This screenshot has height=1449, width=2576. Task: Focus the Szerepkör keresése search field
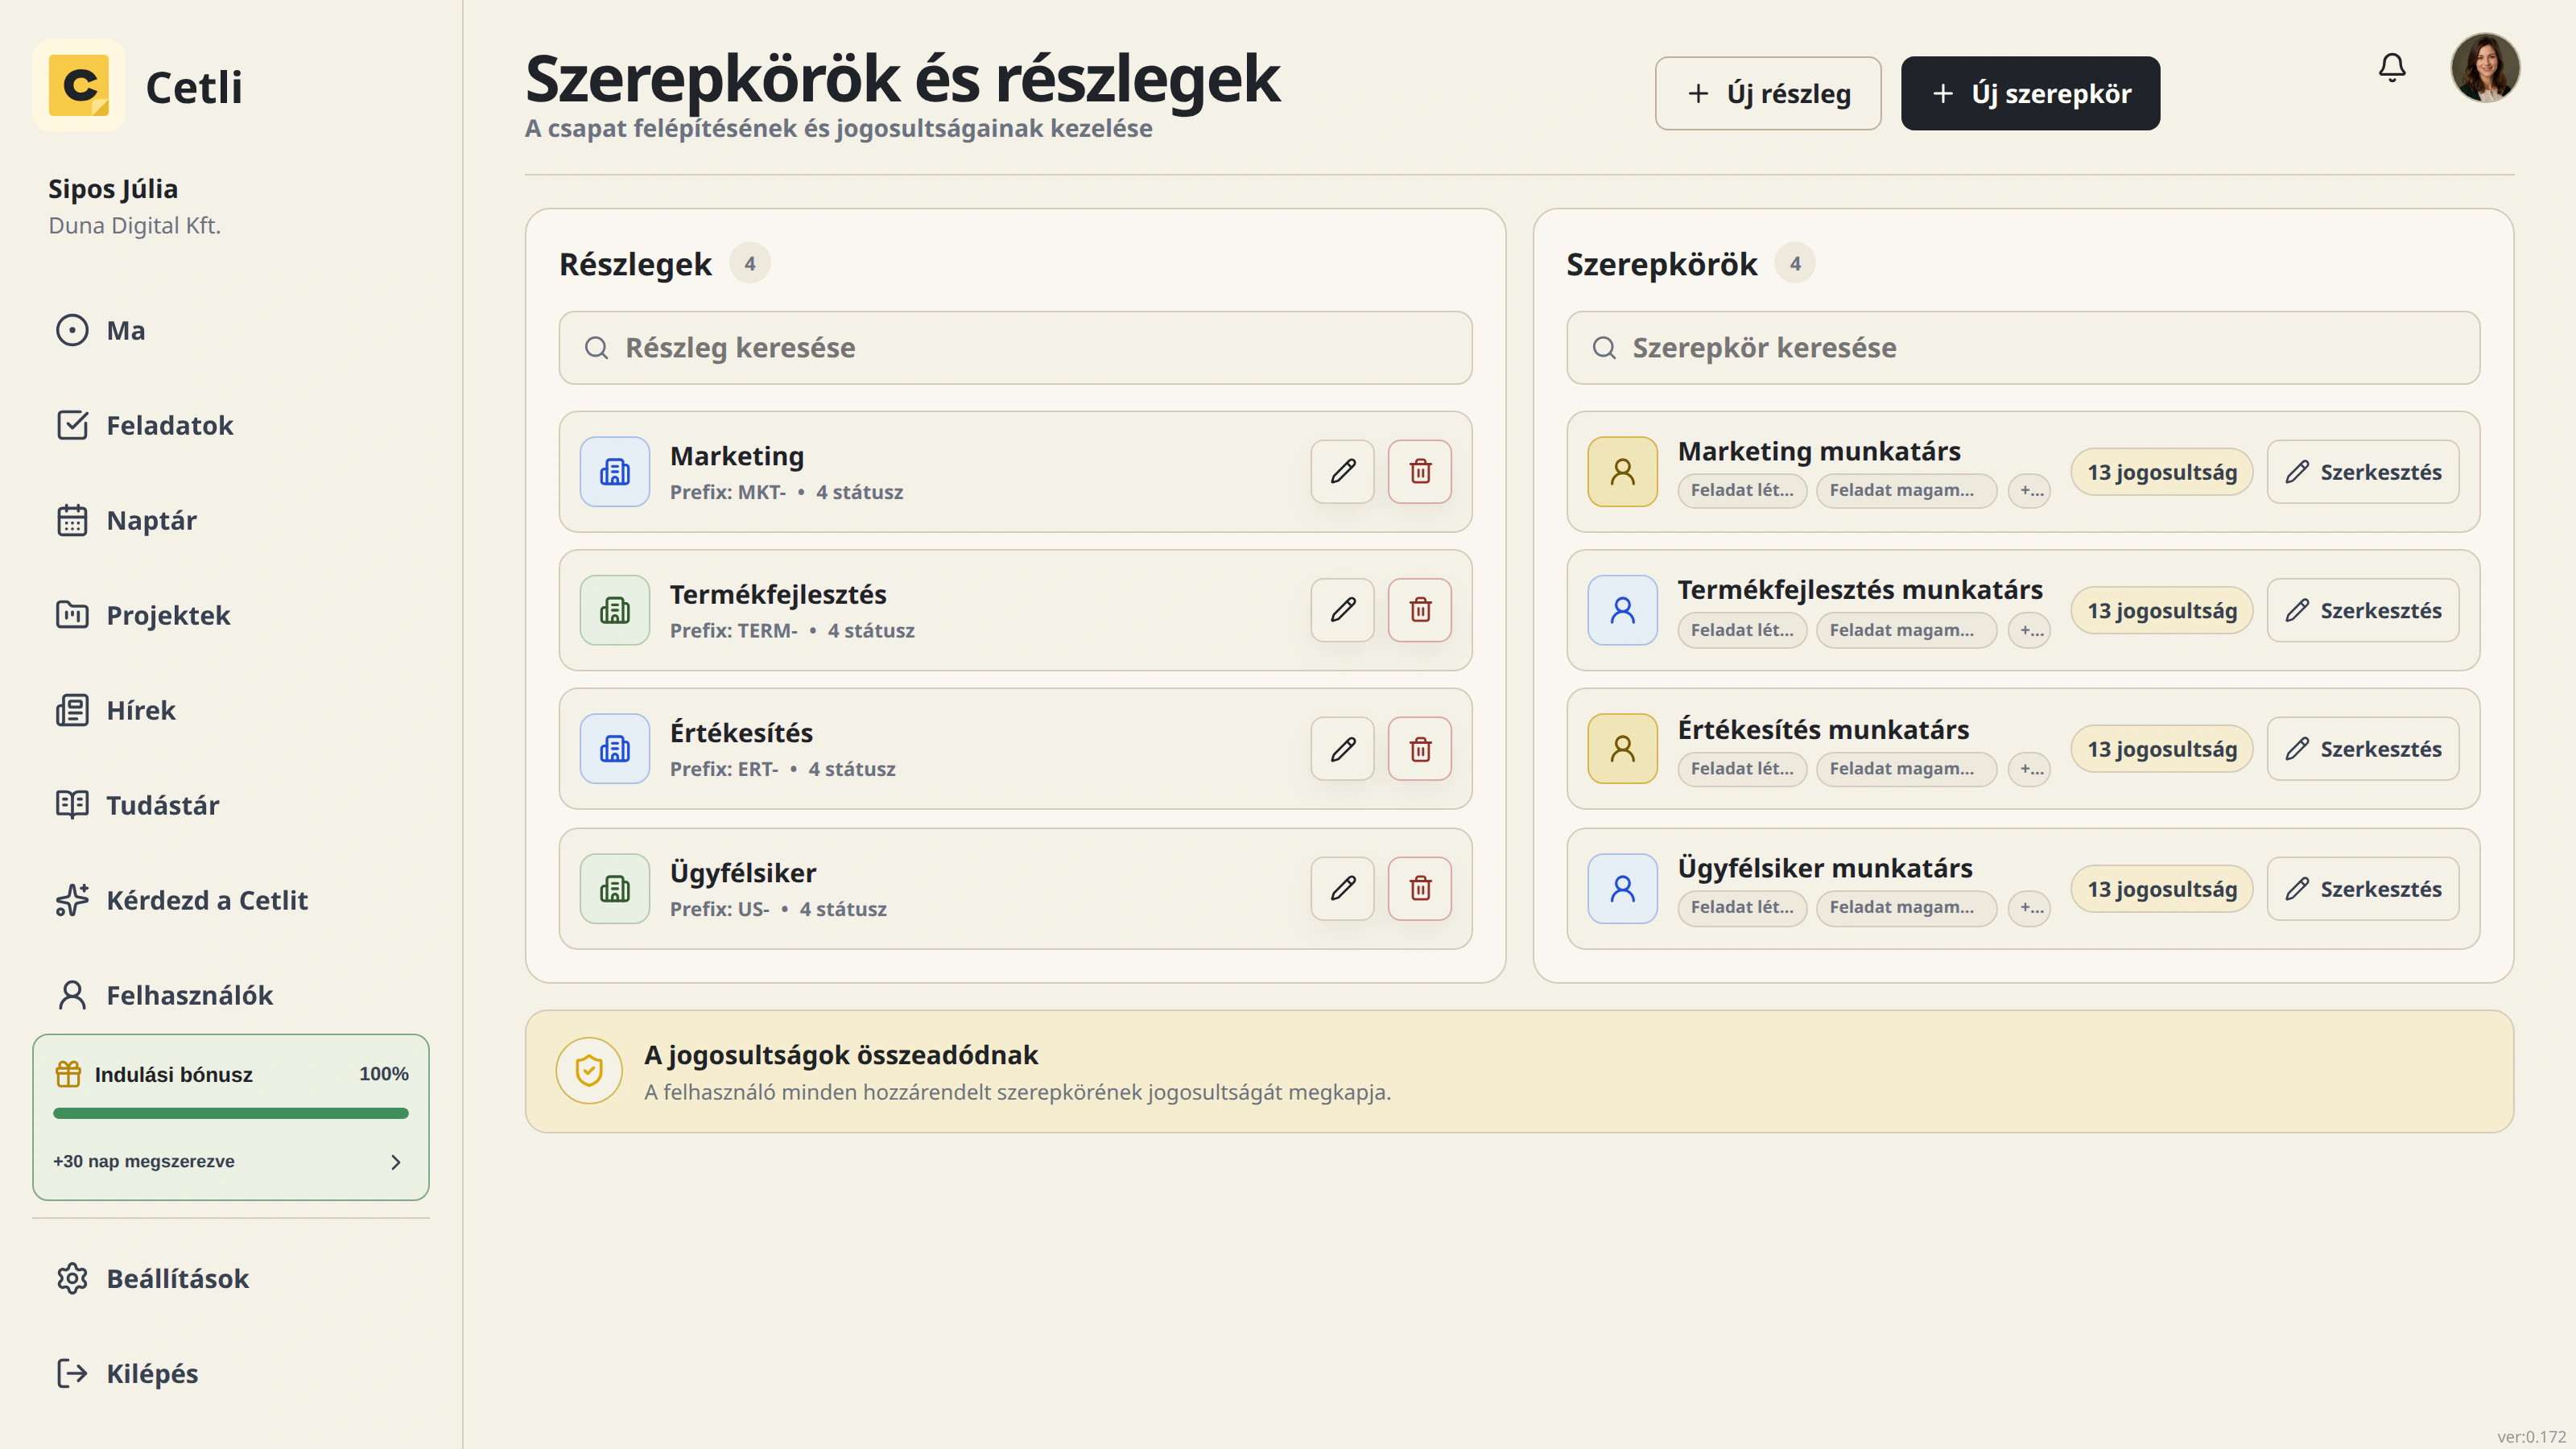2023,348
